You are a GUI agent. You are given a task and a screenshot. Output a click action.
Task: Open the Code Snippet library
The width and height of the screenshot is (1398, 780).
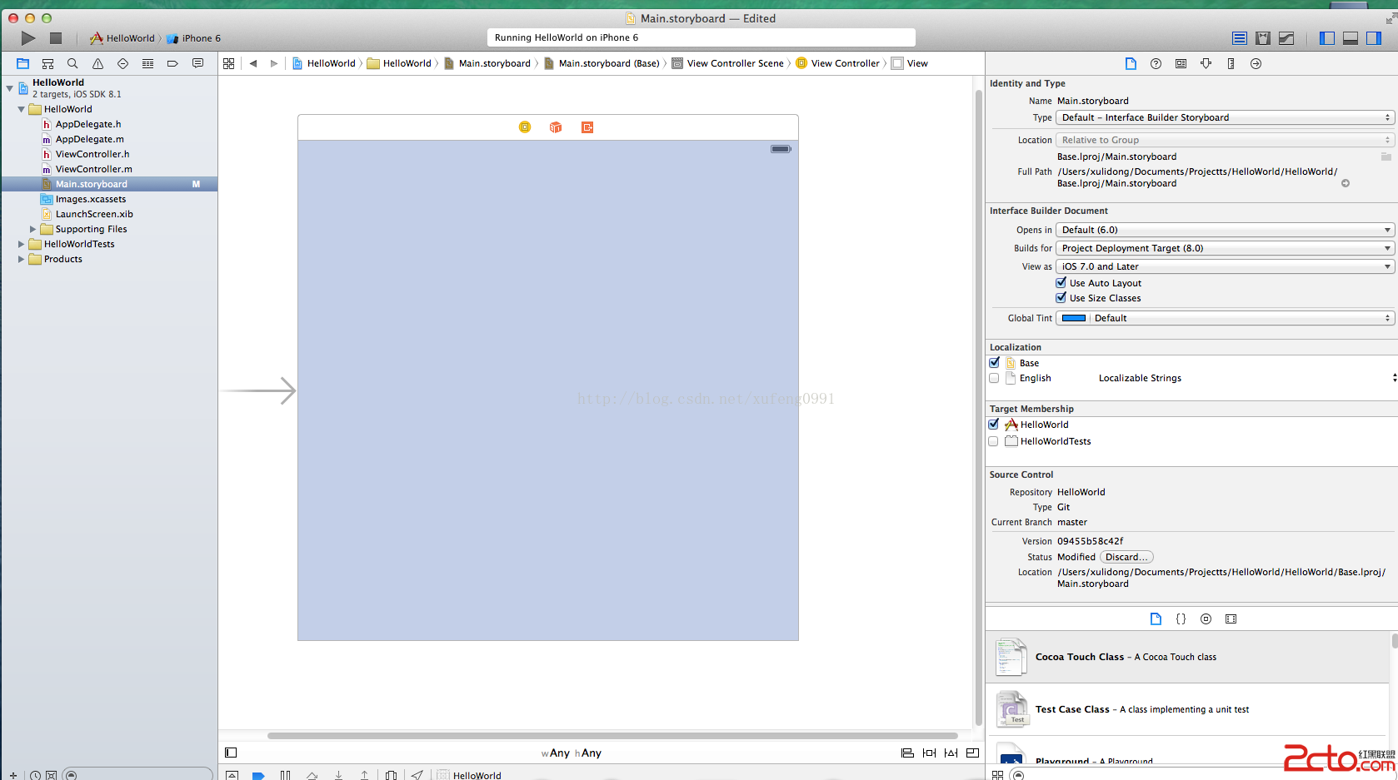1181,619
